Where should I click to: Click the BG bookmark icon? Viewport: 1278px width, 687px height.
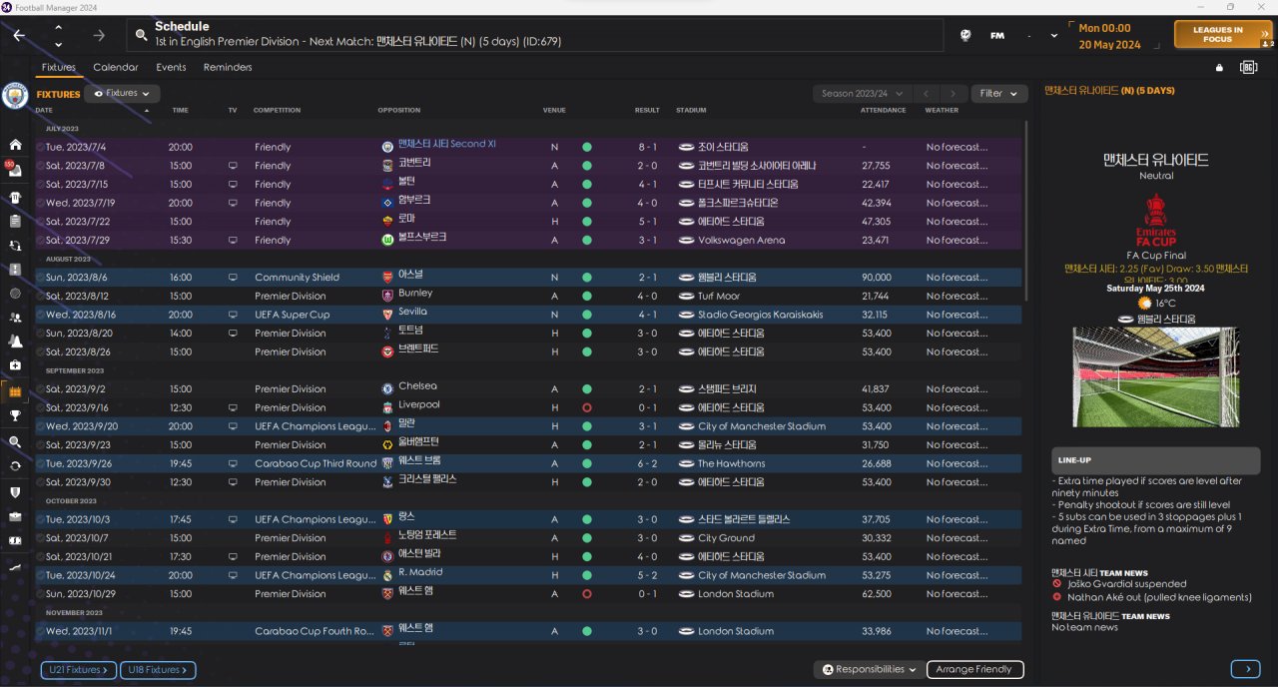[x=1248, y=68]
